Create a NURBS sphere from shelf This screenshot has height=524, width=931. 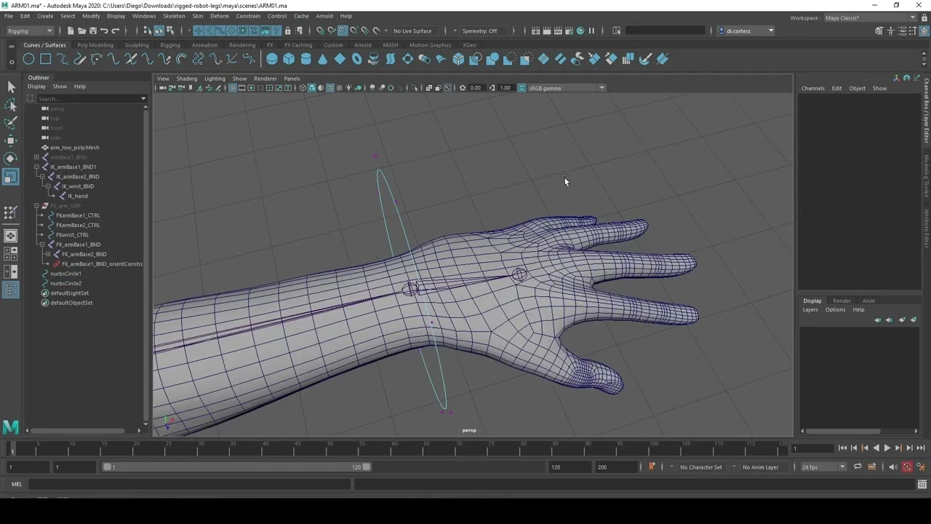pos(272,59)
